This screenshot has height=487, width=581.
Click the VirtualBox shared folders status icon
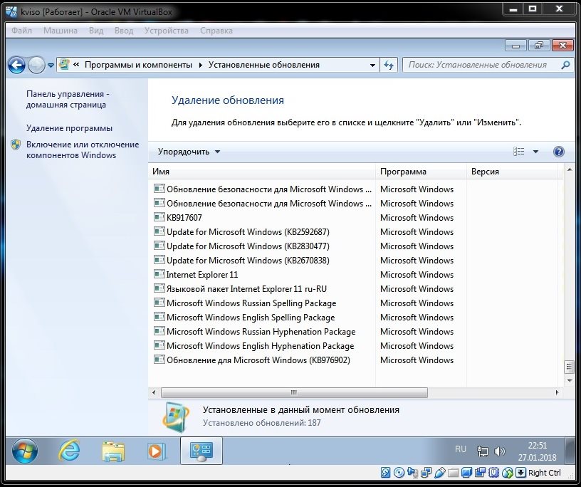tap(453, 473)
